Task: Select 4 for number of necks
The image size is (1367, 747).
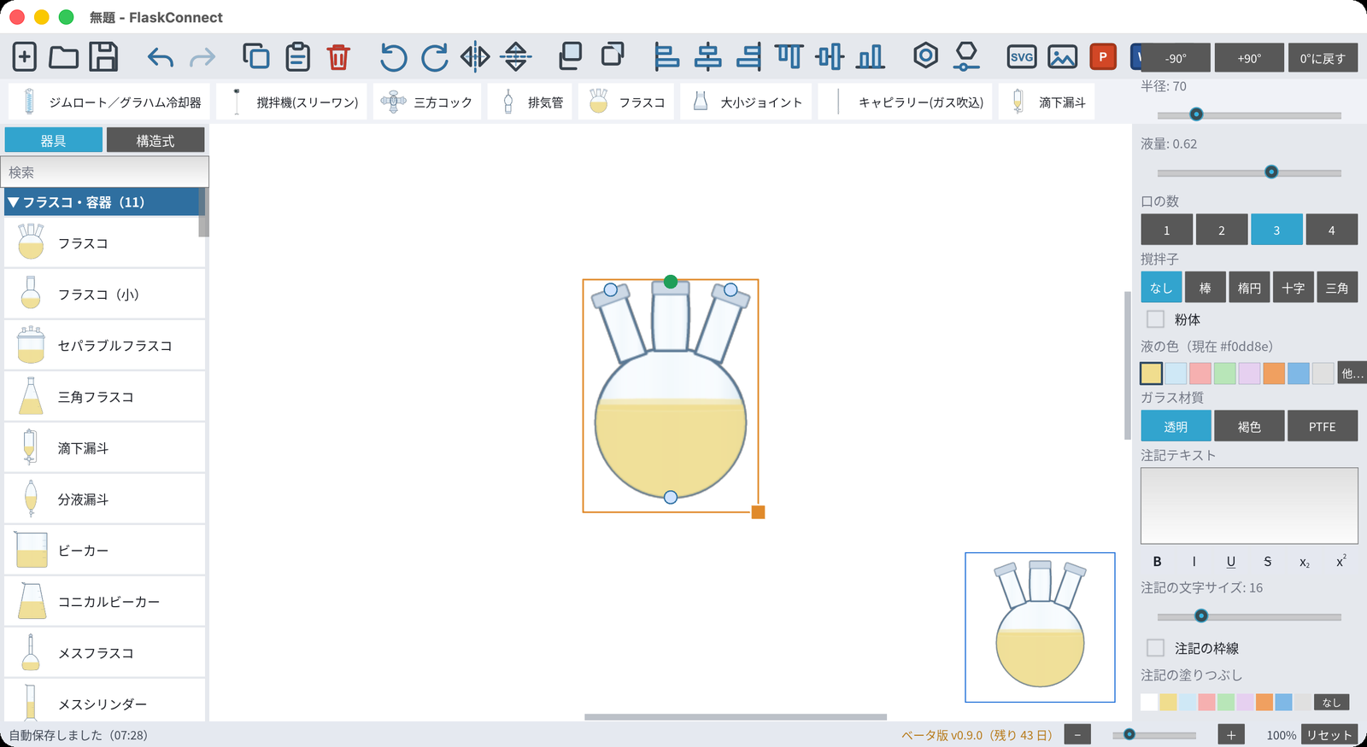Action: 1331,230
